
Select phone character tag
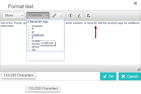35,47
